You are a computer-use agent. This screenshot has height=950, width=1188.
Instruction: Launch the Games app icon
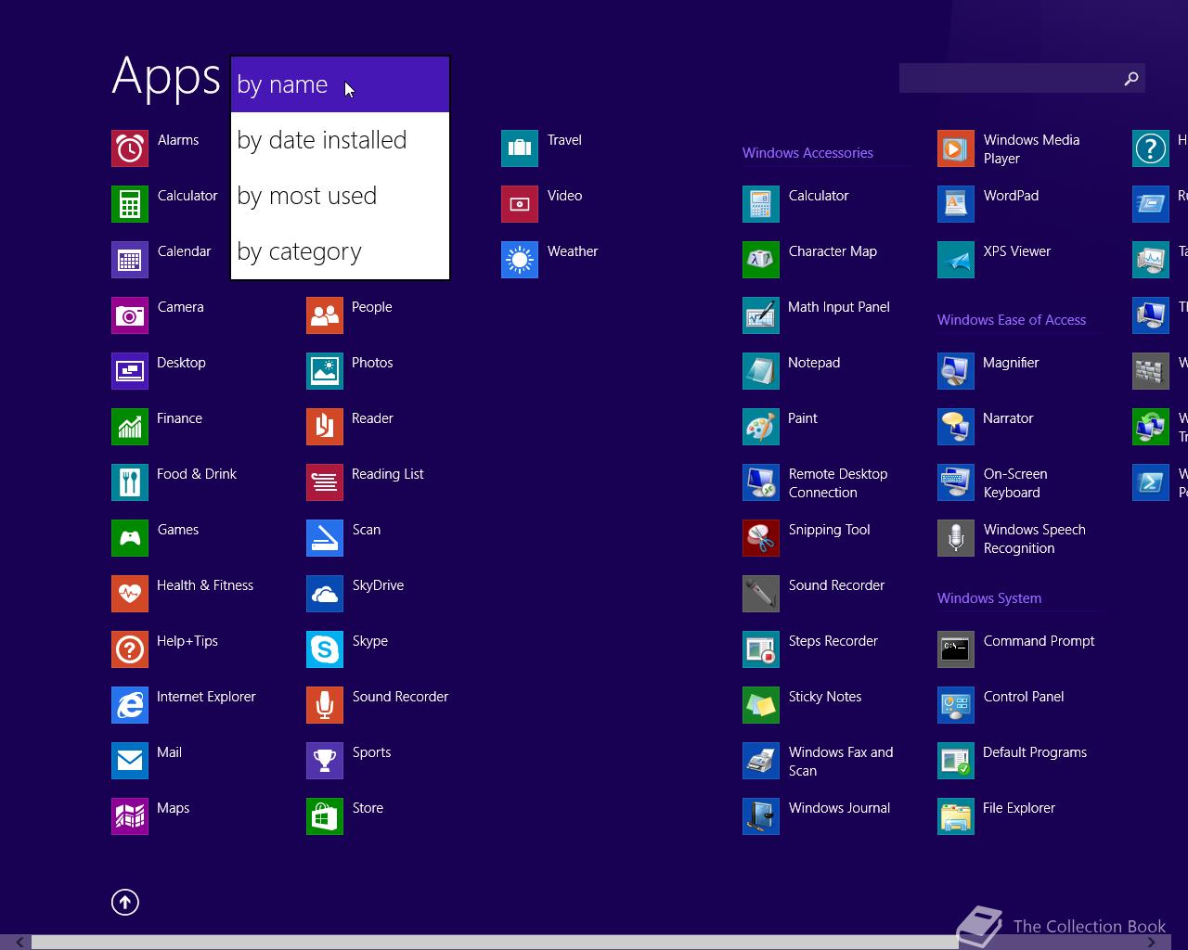(130, 538)
